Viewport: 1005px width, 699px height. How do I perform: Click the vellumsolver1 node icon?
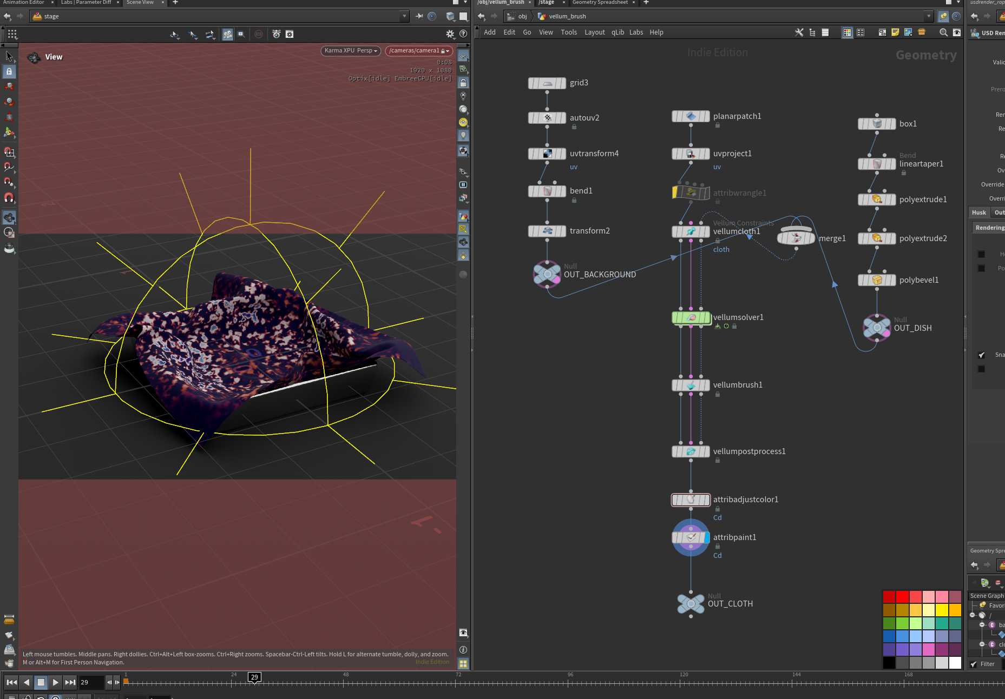691,318
